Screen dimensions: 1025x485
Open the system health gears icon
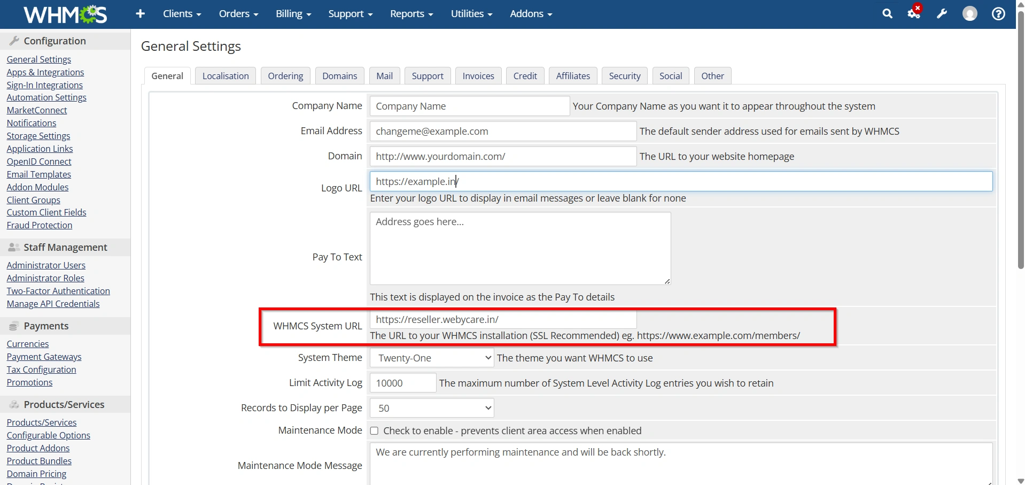click(914, 13)
